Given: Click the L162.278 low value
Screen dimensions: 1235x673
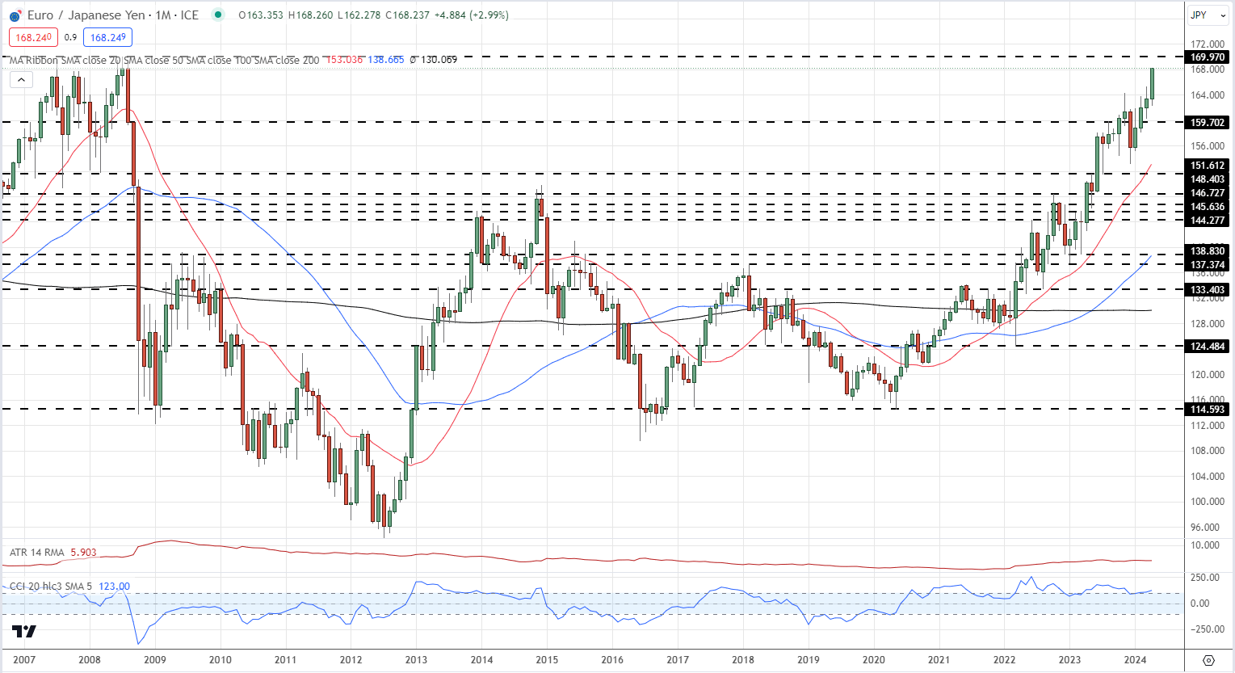Looking at the screenshot, I should coord(359,15).
